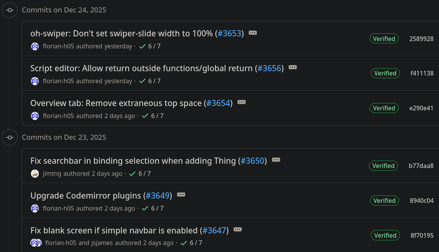Click check status icon on Upgrade Codemirror commit
Image resolution: width=439 pixels, height=252 pixels.
[x=145, y=209]
